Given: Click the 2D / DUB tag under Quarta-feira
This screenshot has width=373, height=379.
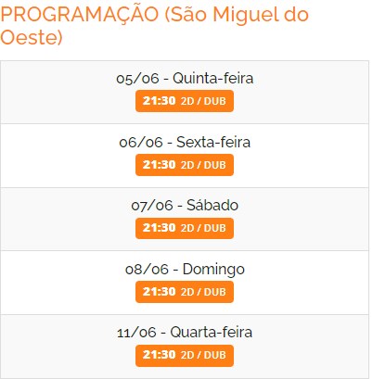Looking at the screenshot, I should click(x=203, y=355).
